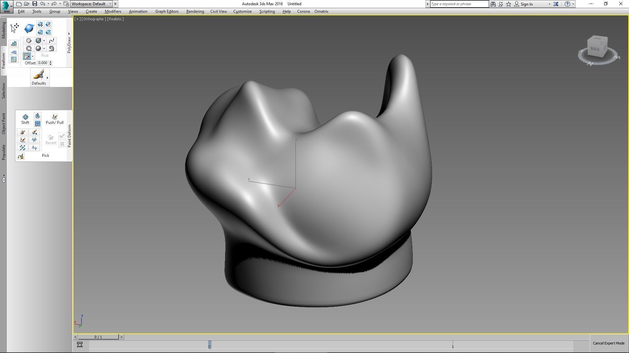Select the Topology tool with globe pencil
Screen dimensions: 629x353
[x=38, y=41]
